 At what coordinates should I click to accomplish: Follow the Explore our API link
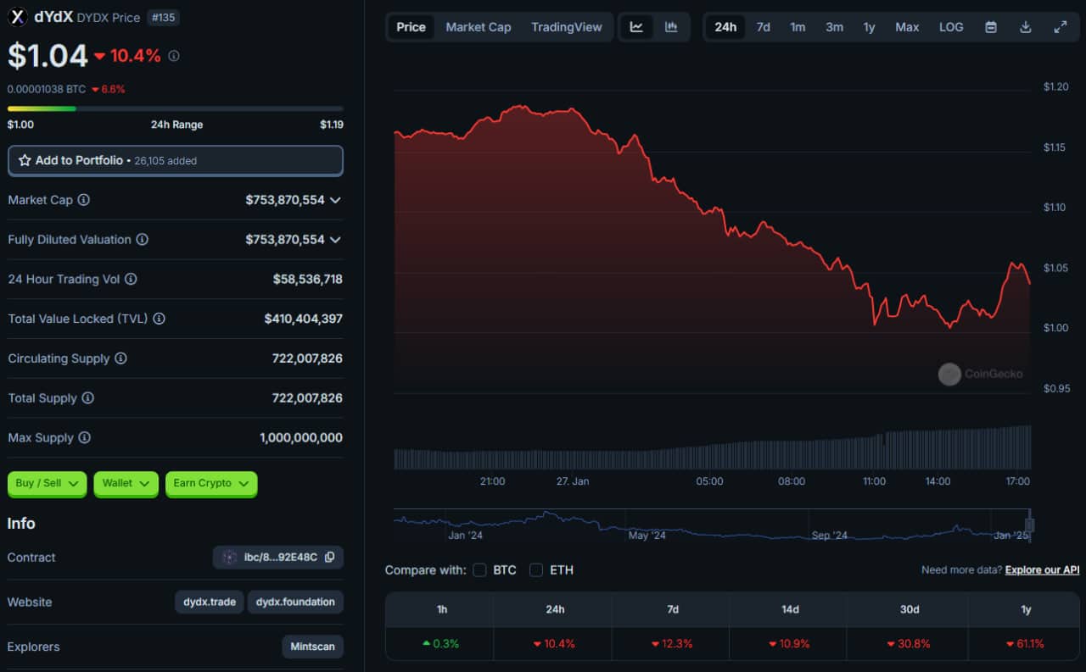click(x=1042, y=570)
